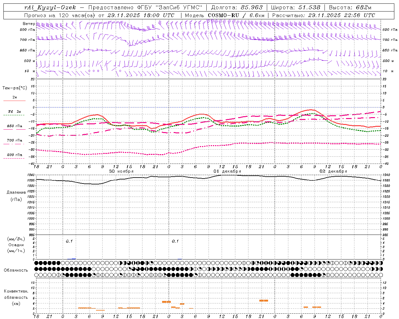Click the Ветер panel label
This screenshot has height=319, width=399.
(29, 24)
